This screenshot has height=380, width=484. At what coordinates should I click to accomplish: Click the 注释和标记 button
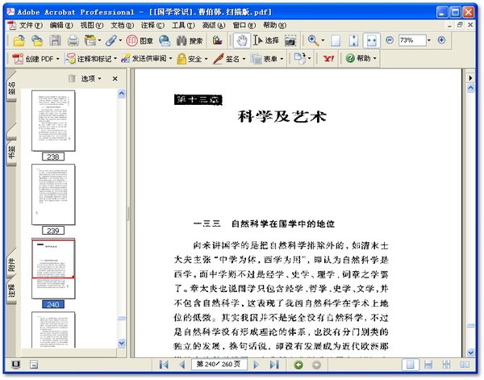coord(91,59)
